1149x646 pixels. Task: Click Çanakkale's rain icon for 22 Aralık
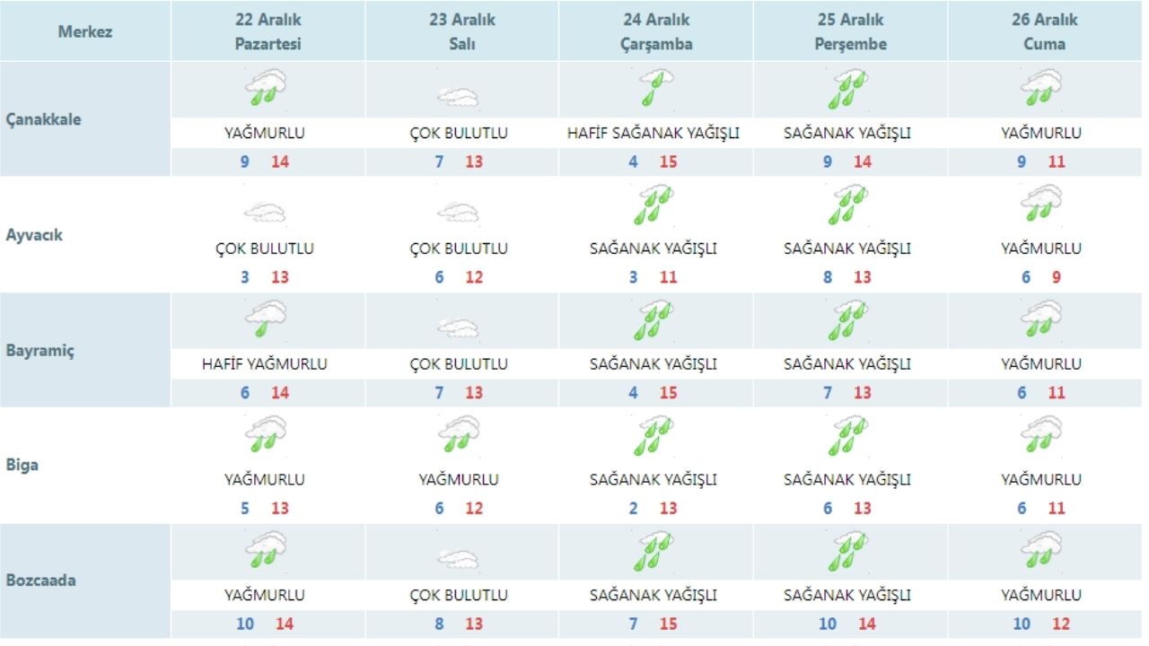(x=266, y=89)
